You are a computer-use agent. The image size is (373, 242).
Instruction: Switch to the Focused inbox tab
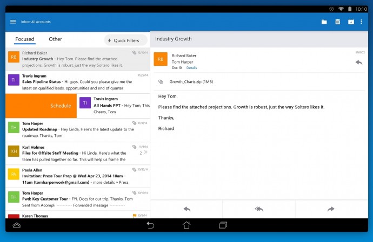point(24,39)
